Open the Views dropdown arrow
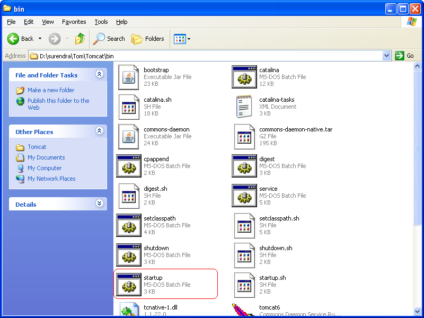The width and height of the screenshot is (424, 318). point(189,39)
